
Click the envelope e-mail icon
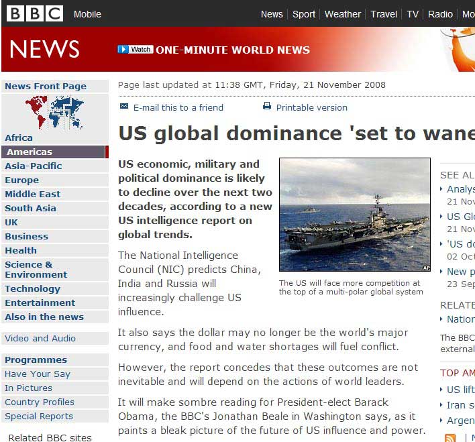click(x=124, y=107)
